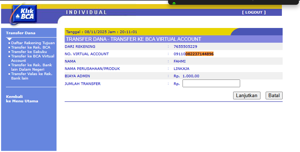Focus the Jumlah Transfer amount field

pyautogui.click(x=211, y=84)
